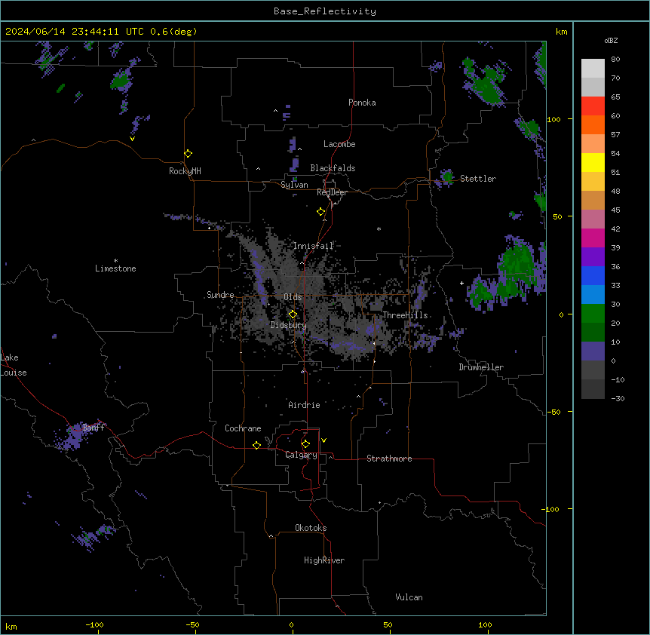Click the -30 value in the dBZ legend

tap(618, 399)
